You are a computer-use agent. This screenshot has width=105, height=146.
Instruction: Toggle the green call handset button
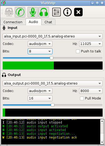(20, 12)
